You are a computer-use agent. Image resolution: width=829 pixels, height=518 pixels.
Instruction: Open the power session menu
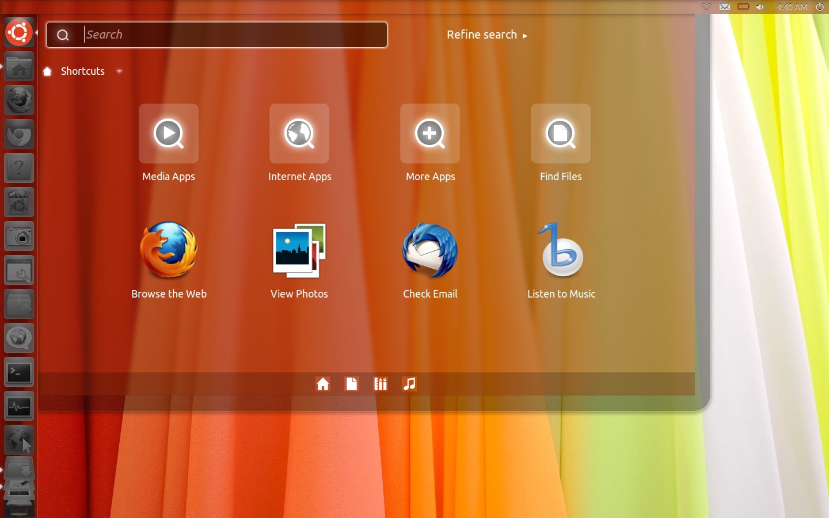820,7
